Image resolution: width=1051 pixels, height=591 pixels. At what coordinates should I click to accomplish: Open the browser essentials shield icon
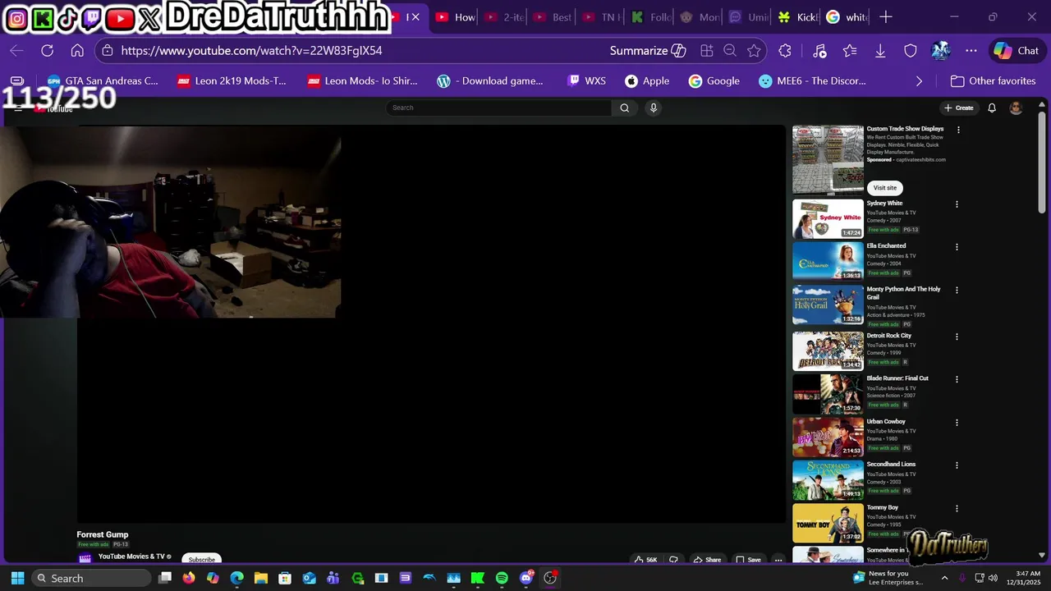(911, 51)
